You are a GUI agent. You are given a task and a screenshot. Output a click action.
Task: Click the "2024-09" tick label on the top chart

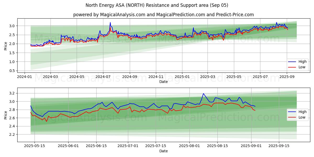click(130, 77)
